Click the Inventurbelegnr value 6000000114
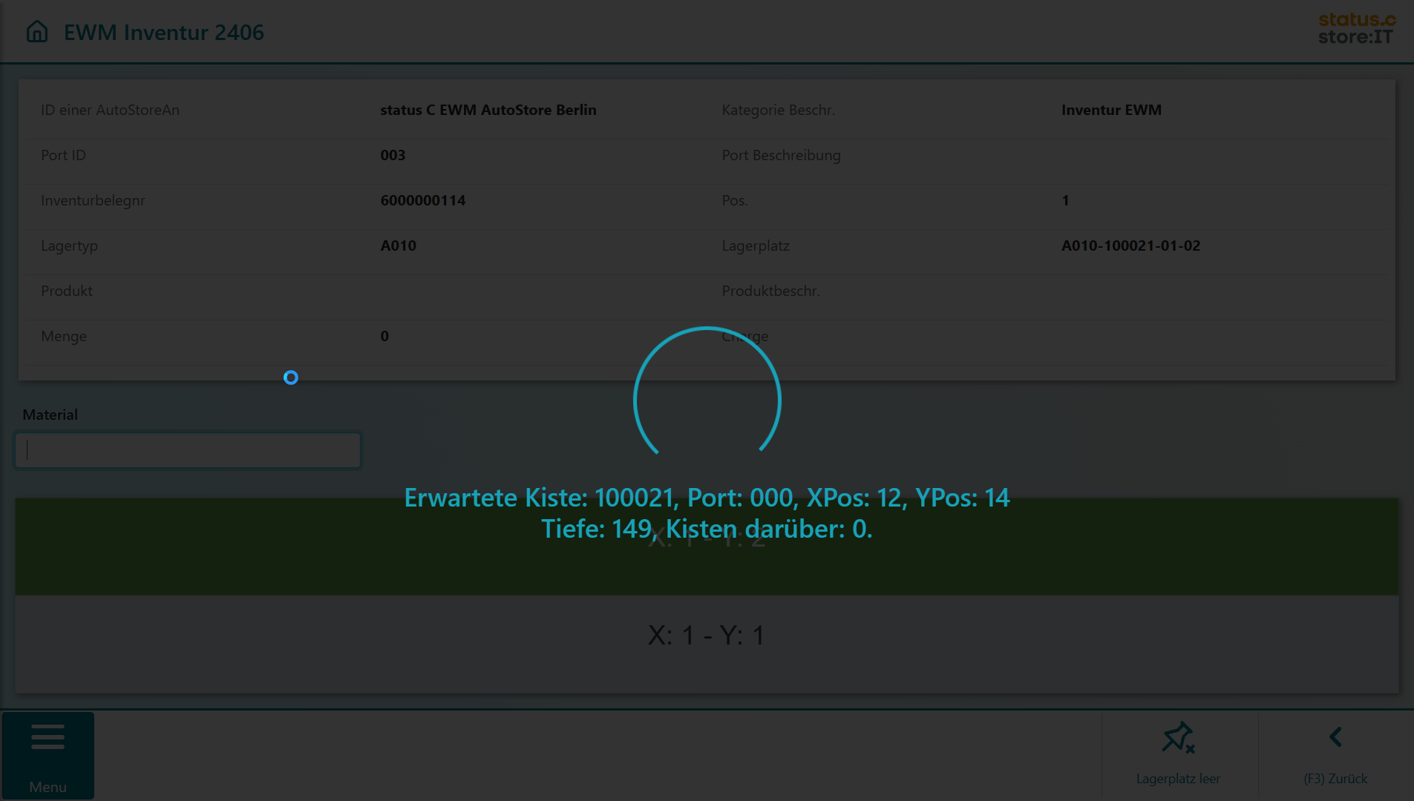1414x801 pixels. (422, 200)
